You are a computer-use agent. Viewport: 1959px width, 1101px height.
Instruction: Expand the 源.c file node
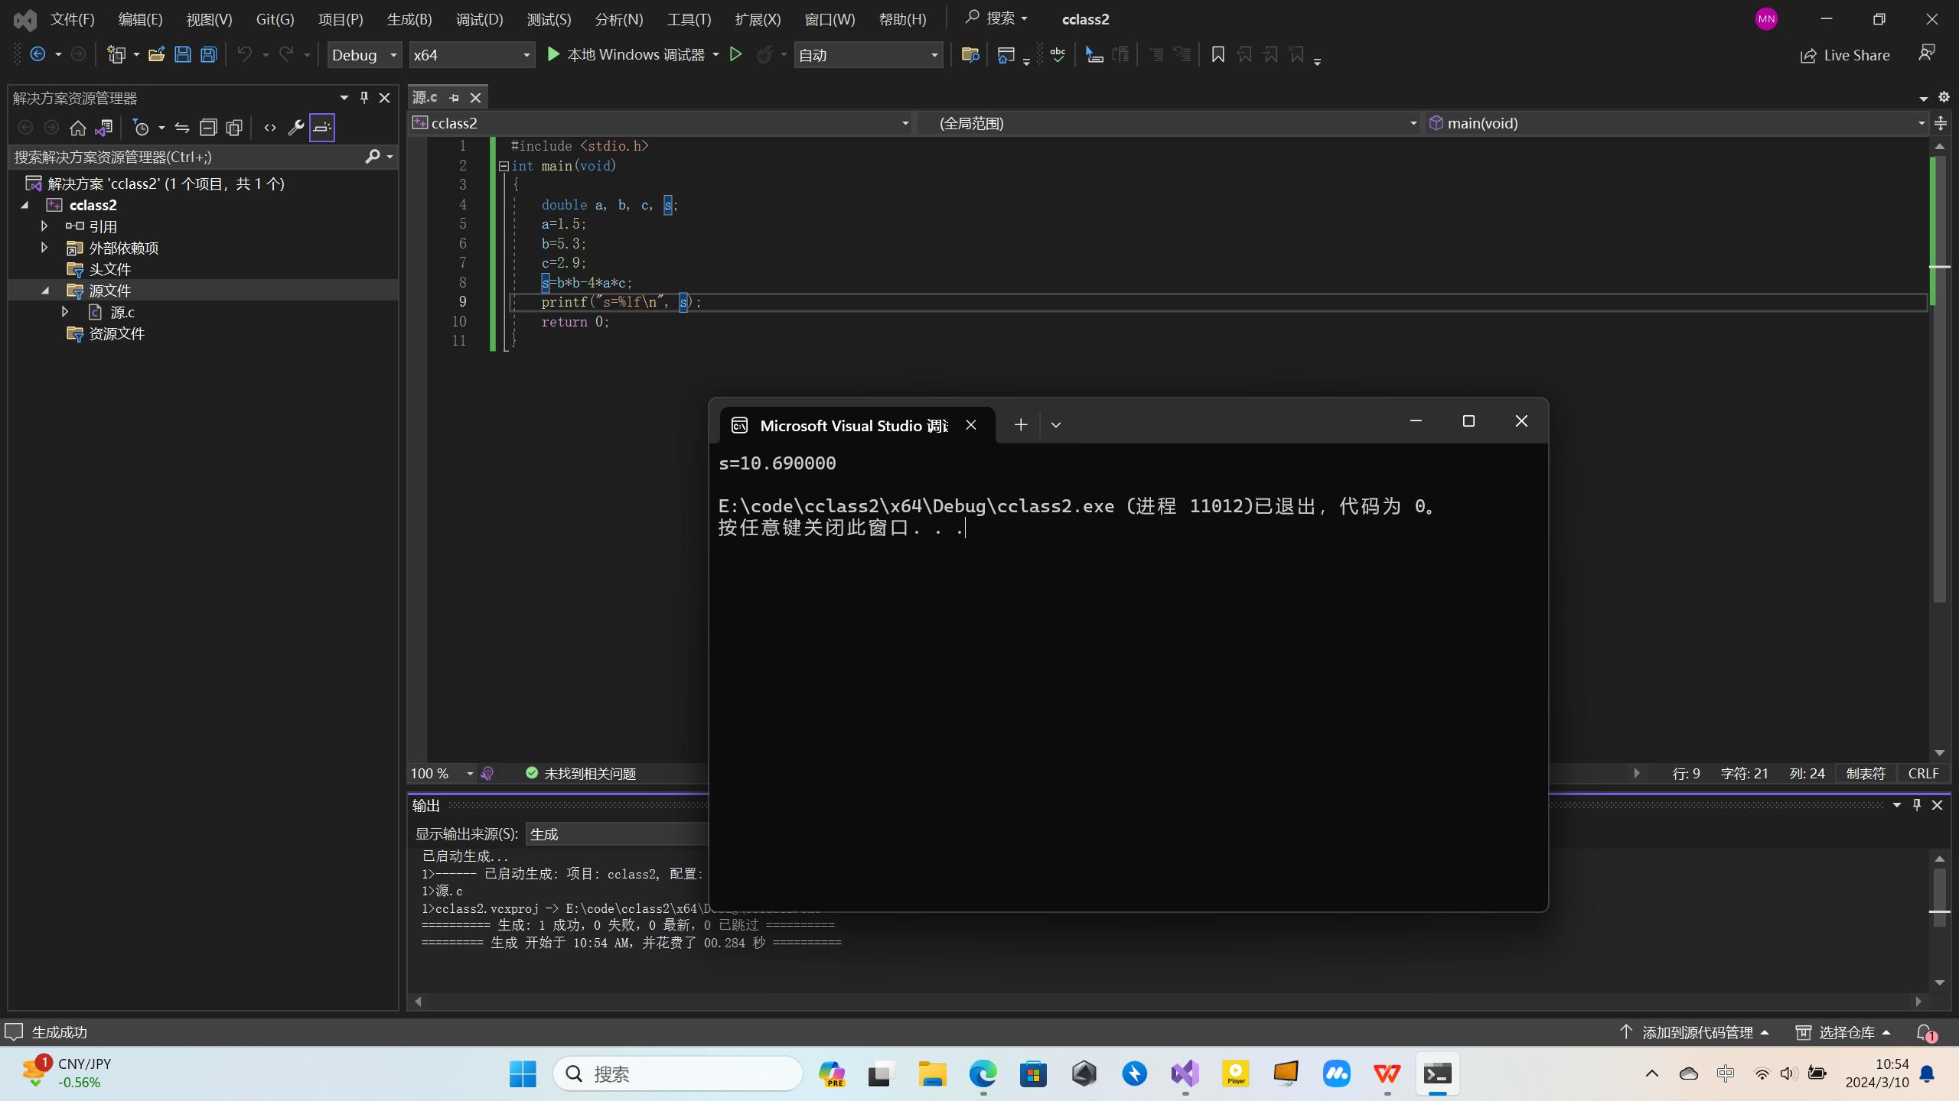pos(65,312)
